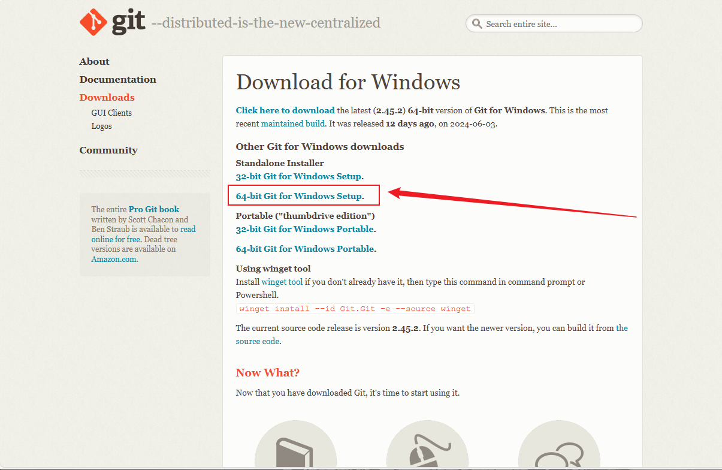The width and height of the screenshot is (722, 470).
Task: Click the search magnifier icon
Action: click(477, 24)
